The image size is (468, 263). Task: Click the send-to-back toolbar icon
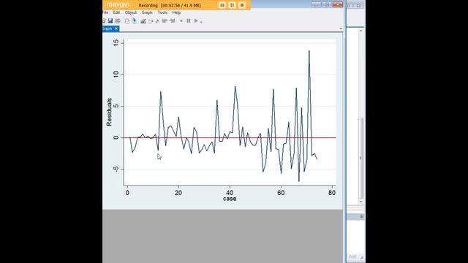pyautogui.click(x=173, y=21)
